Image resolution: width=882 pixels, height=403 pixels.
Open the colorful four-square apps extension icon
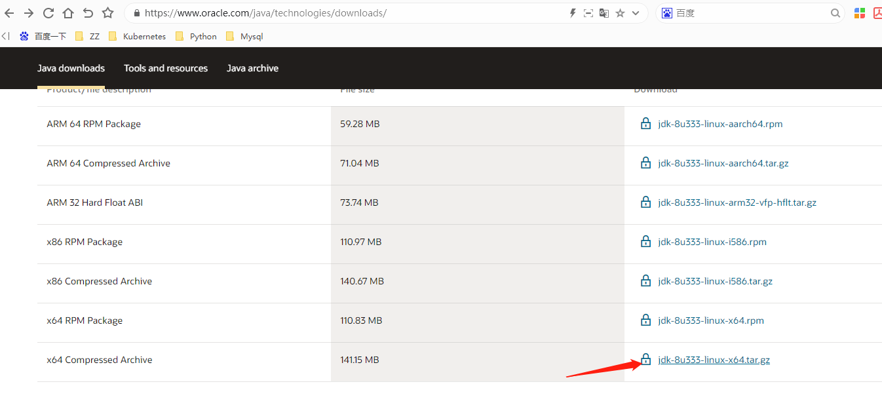(x=860, y=13)
